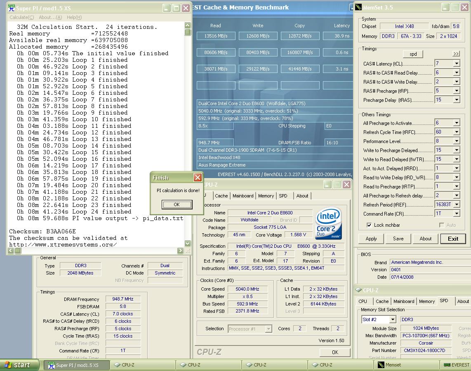Open RAS# to CAS# Read Delay dropdown
Screen dimensions: 471x371
pyautogui.click(x=457, y=72)
